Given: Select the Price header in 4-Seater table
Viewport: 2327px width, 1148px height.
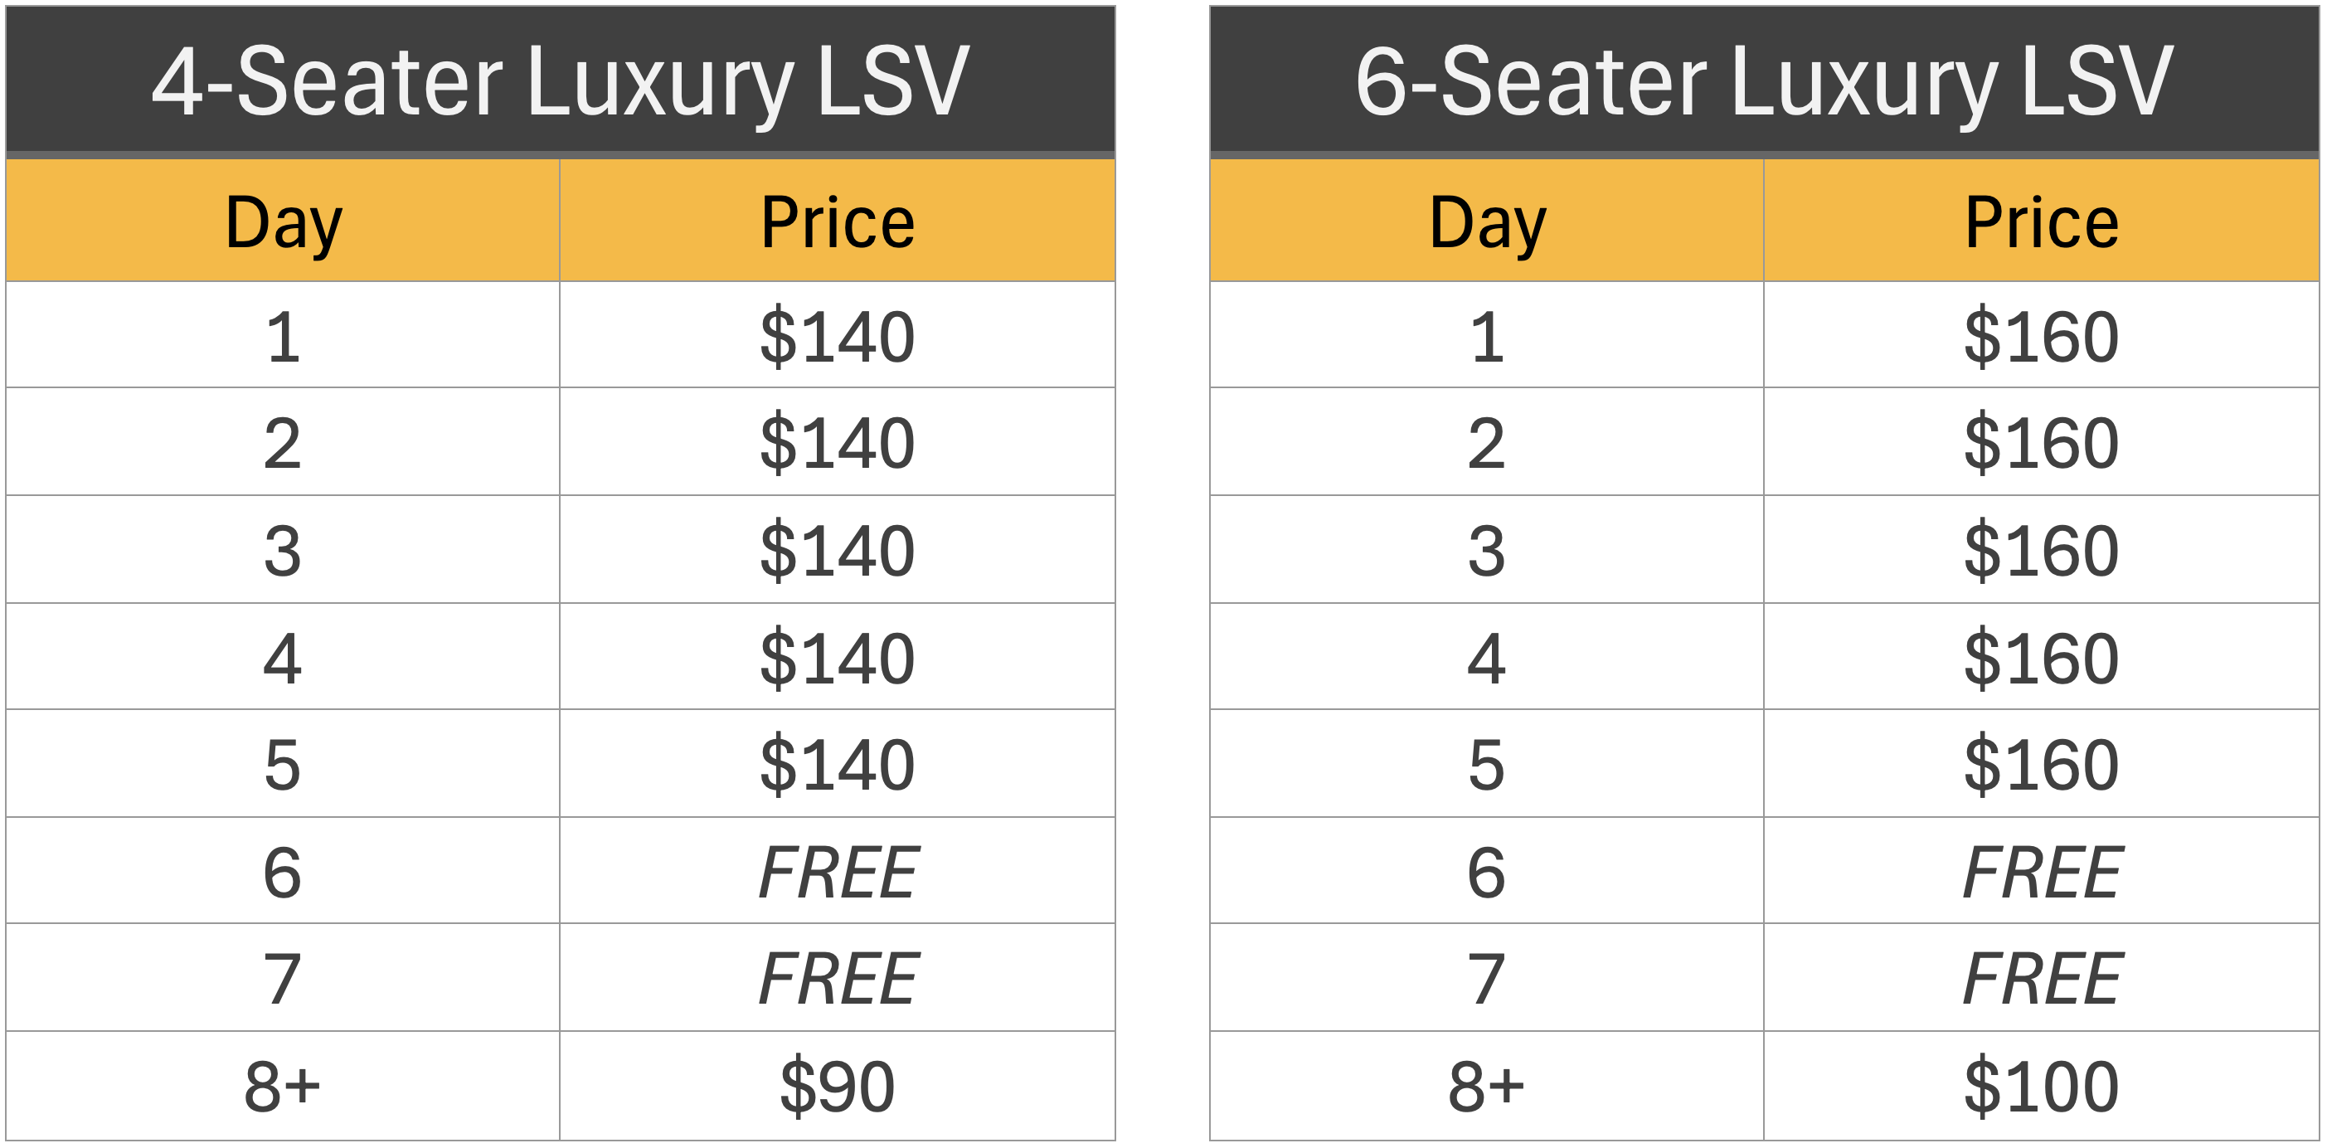Looking at the screenshot, I should point(838,221).
